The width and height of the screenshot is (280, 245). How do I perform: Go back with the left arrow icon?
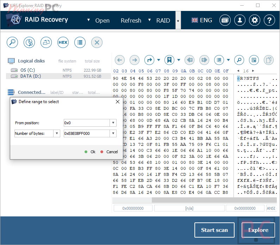(x=120, y=60)
